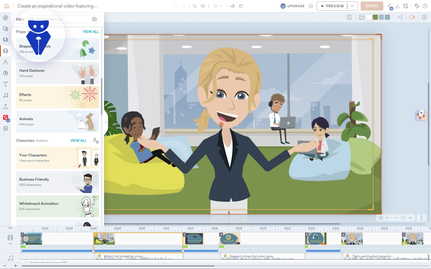Open Business Friendly characters card
This screenshot has width=431, height=269.
pyautogui.click(x=58, y=182)
